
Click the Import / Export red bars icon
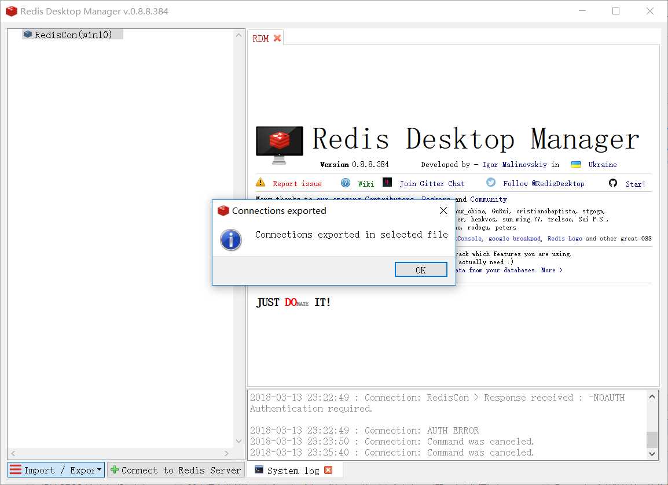(15, 470)
